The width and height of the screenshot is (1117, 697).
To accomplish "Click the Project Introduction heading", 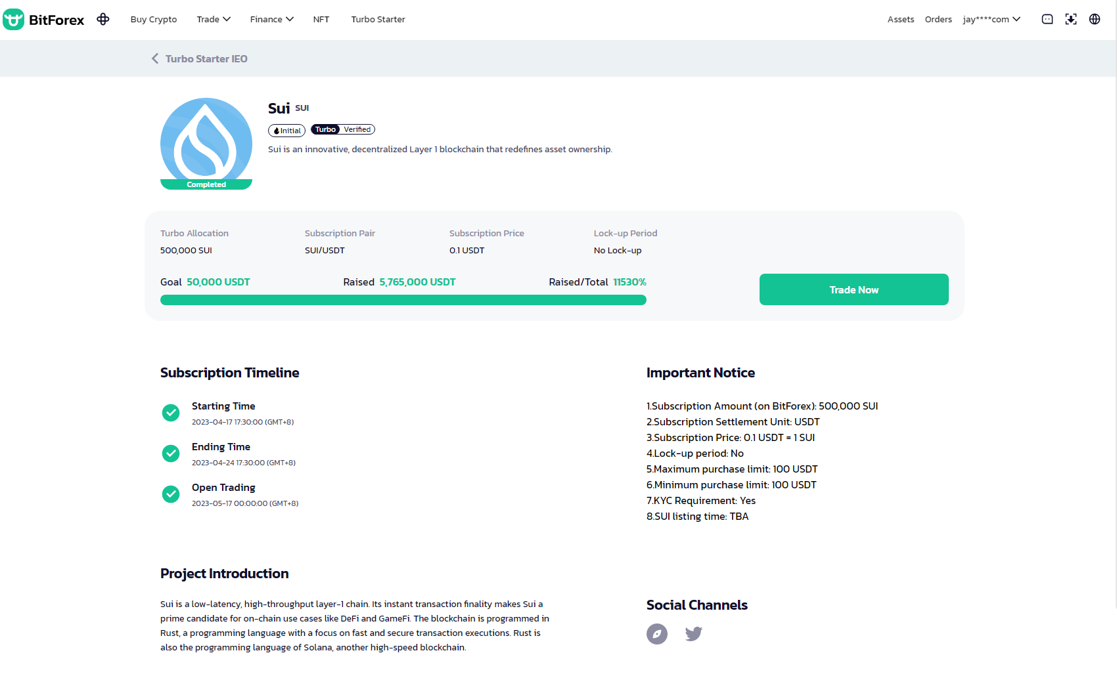I will point(225,574).
